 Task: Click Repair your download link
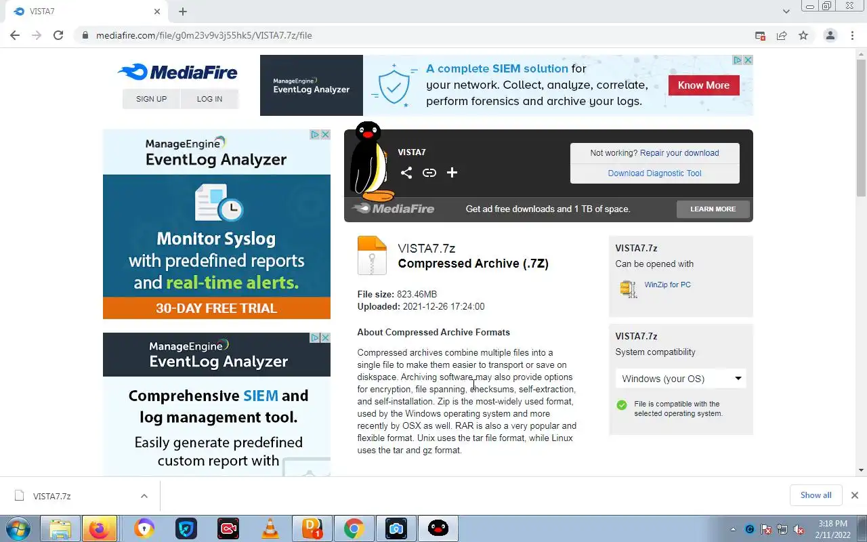679,153
